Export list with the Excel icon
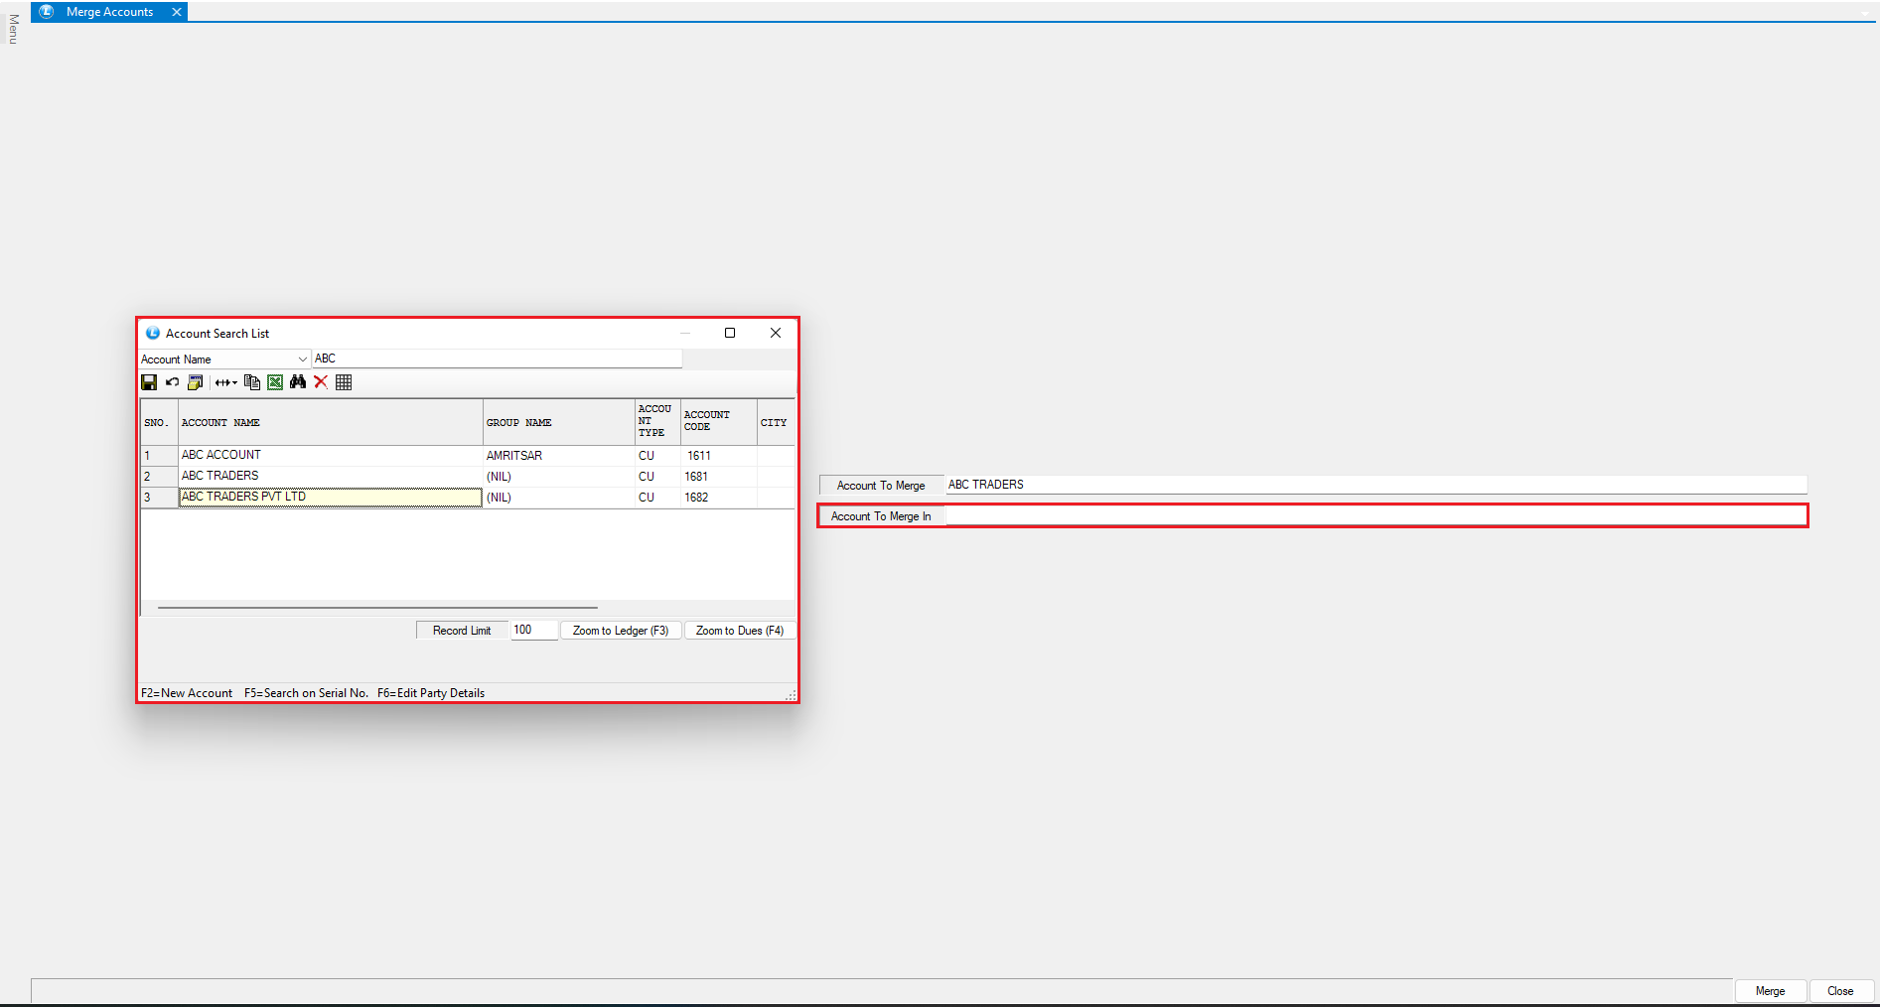 tap(275, 382)
